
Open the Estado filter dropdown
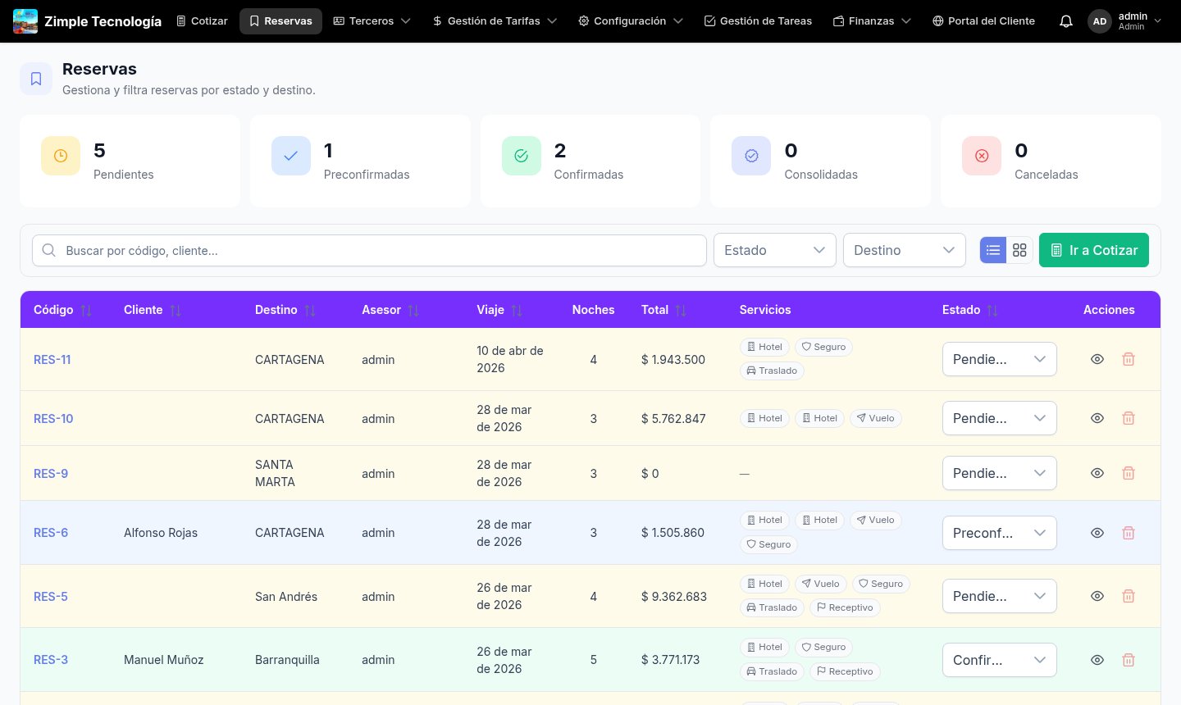coord(774,250)
